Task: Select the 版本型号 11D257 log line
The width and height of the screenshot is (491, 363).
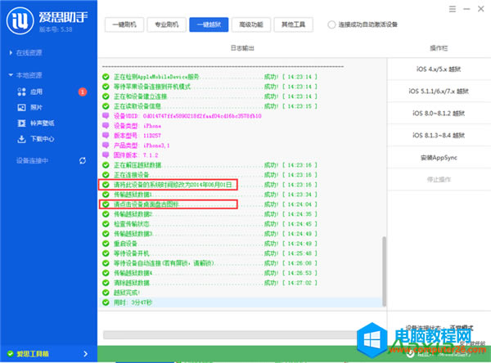Action: coord(132,136)
